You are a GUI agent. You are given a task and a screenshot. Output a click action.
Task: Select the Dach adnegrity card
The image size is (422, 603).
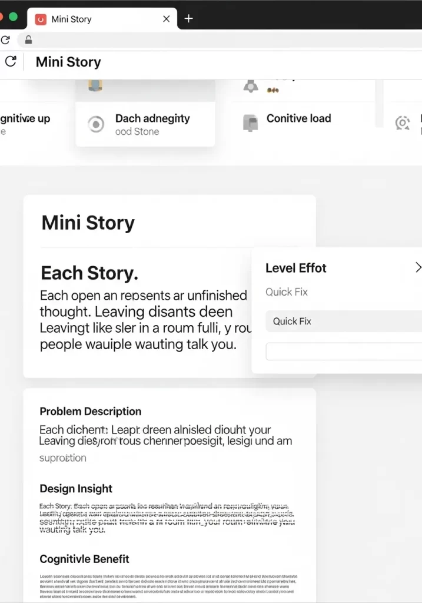145,124
